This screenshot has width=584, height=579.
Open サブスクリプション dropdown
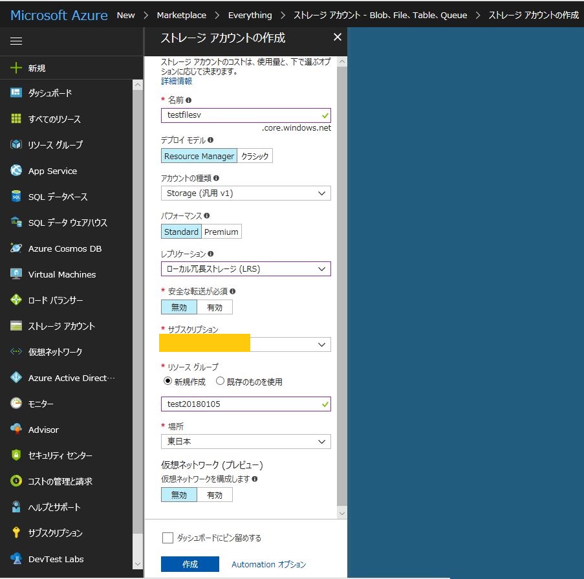[x=246, y=345]
